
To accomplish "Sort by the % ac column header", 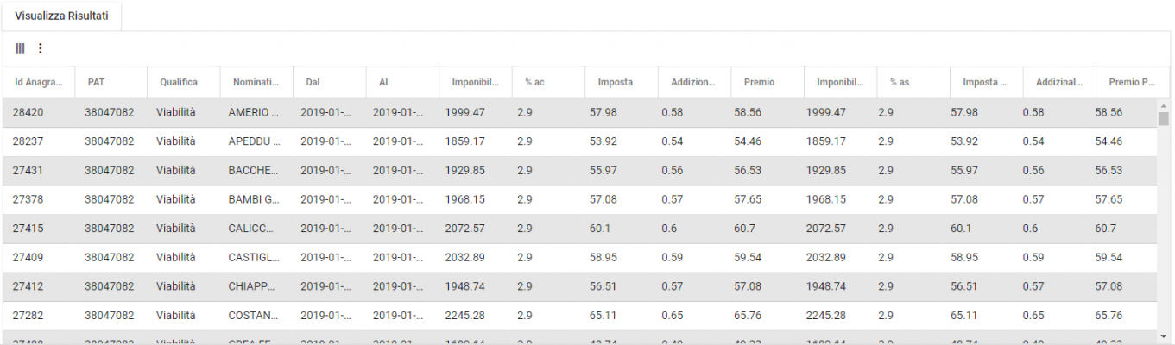I will [x=534, y=83].
